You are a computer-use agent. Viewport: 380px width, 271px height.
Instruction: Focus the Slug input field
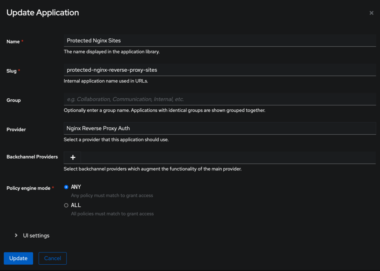tap(220, 70)
